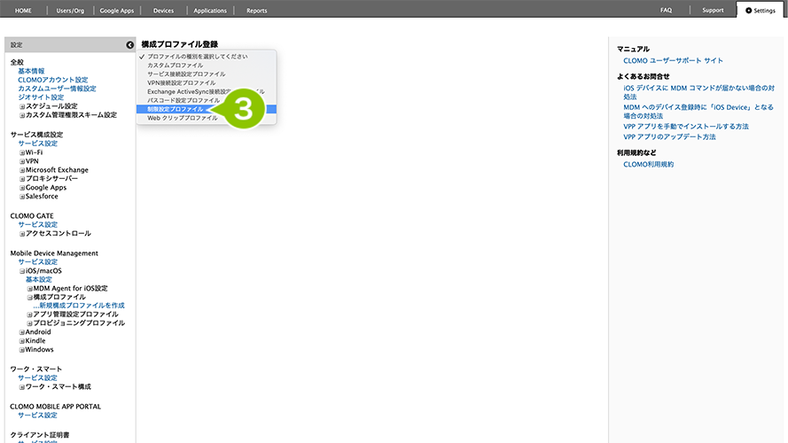Image resolution: width=788 pixels, height=443 pixels.
Task: Open the Applications menu
Action: point(210,10)
